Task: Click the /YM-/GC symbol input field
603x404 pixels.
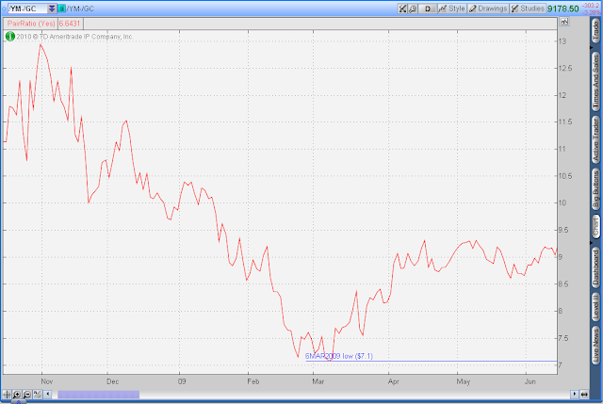Action: pyautogui.click(x=27, y=8)
